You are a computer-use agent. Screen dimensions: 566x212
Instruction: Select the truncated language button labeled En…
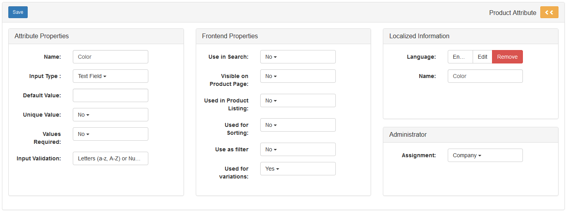(460, 57)
